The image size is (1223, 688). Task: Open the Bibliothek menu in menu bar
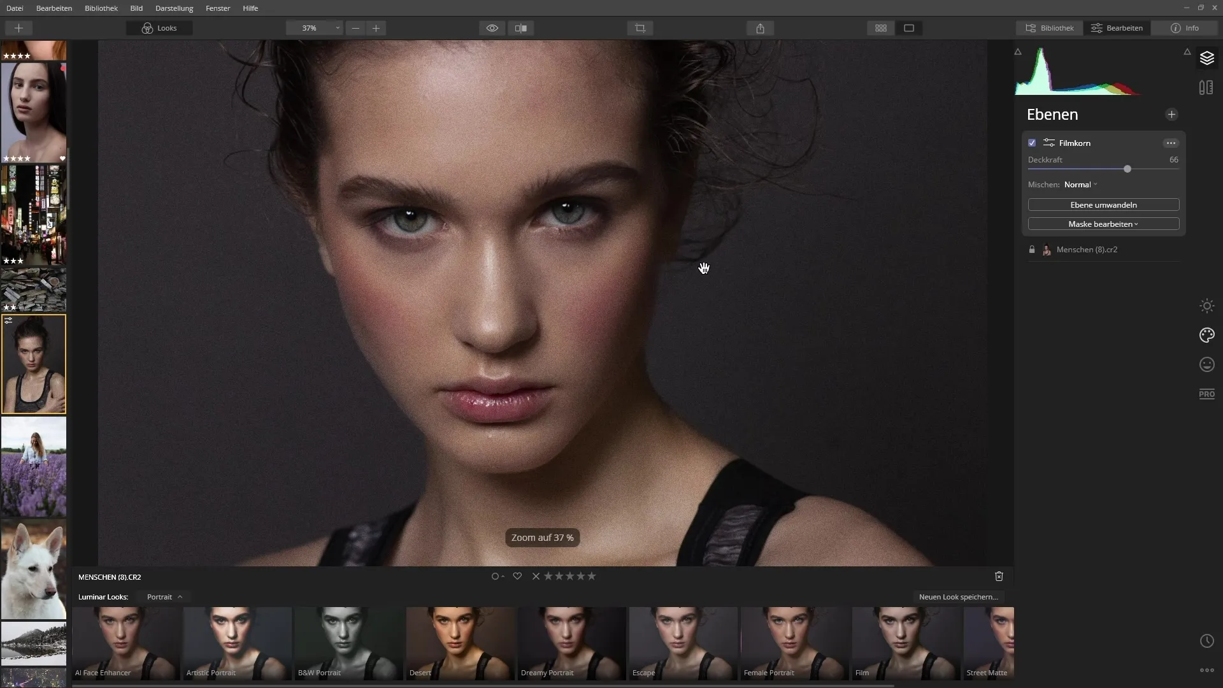(101, 8)
